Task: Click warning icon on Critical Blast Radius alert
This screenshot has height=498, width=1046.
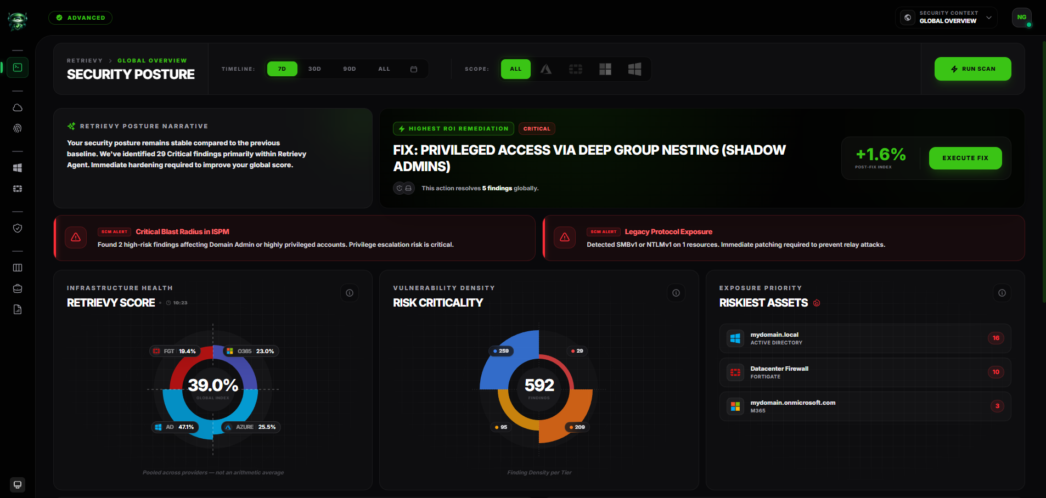Action: coord(76,237)
